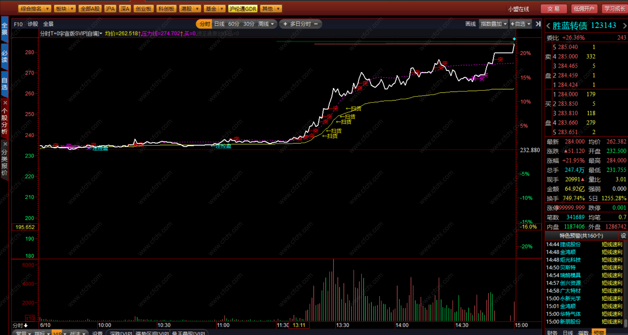The width and height of the screenshot is (628, 335).
Task: Open the 创业板 market tab
Action: click(143, 9)
